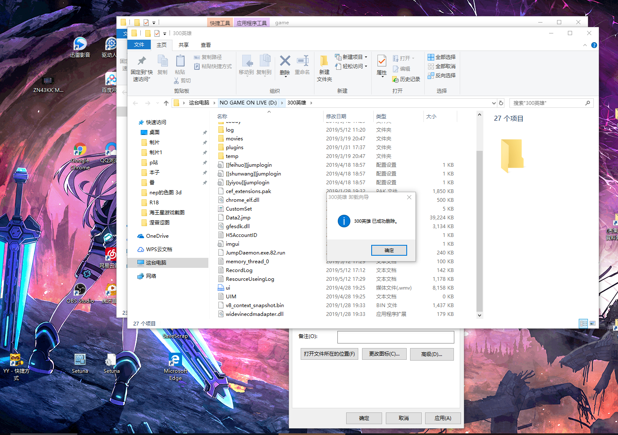Expand the Quick Access toolbar customize arrow

tap(165, 33)
